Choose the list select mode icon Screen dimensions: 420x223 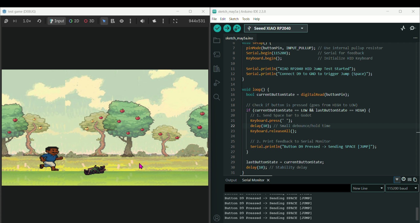[x=113, y=21]
